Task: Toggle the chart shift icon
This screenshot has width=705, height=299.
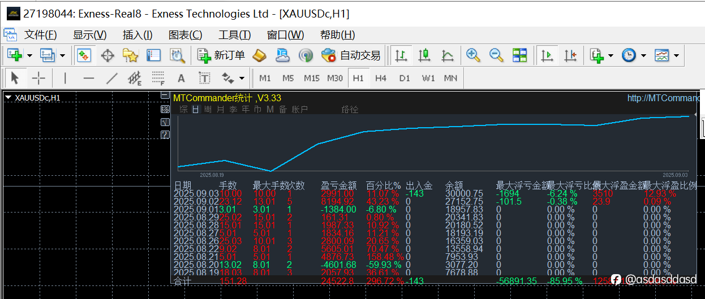Action: (570, 55)
